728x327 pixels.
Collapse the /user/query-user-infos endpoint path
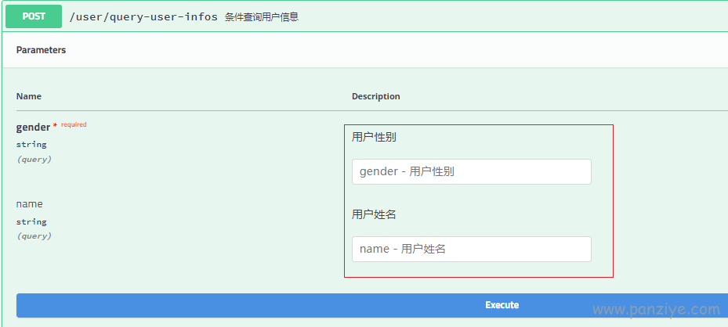coord(143,17)
